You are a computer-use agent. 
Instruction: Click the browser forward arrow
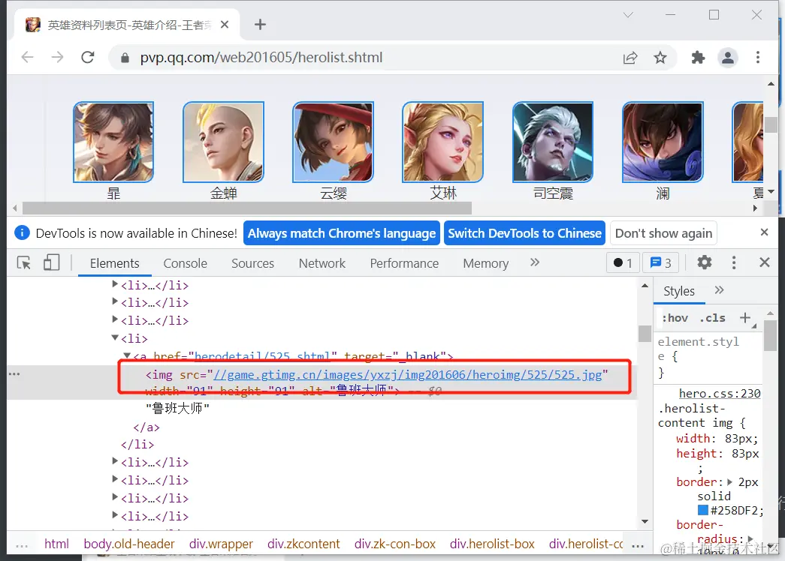[58, 58]
